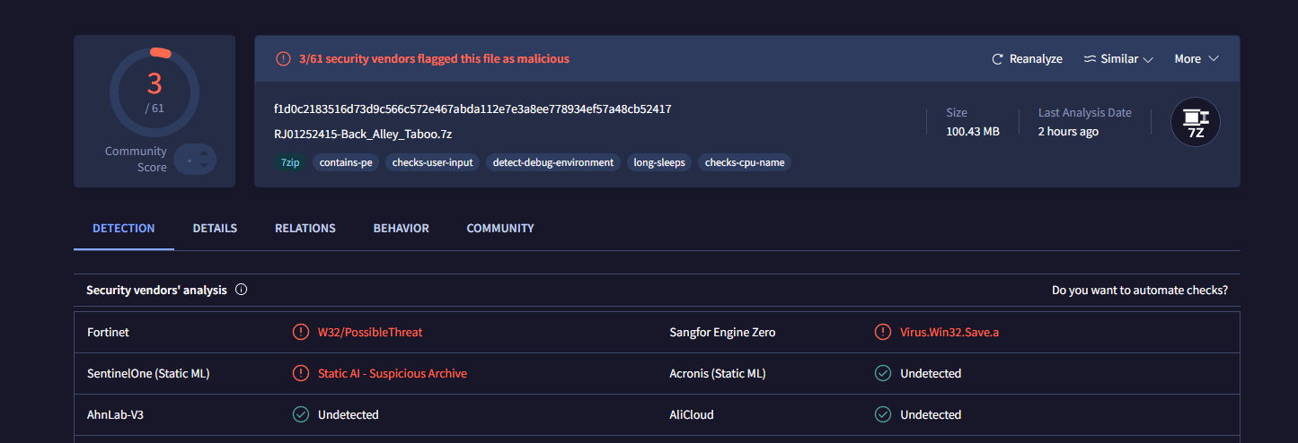Click the 100.43 MB size value
The width and height of the screenshot is (1298, 443).
pos(973,131)
